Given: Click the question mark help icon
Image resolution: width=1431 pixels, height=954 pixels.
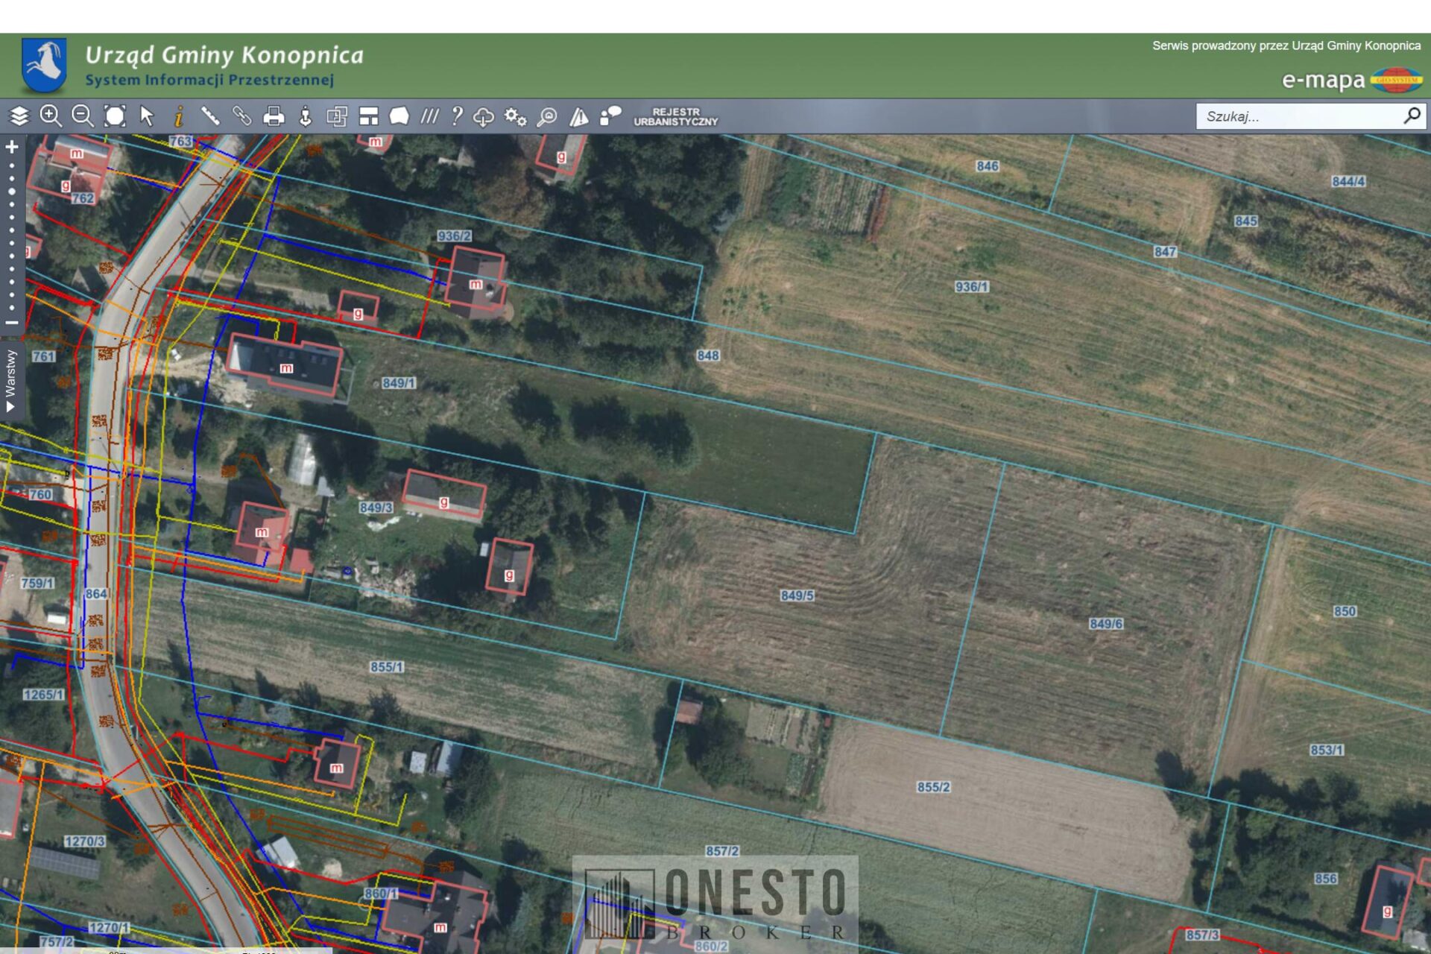Looking at the screenshot, I should [x=457, y=116].
